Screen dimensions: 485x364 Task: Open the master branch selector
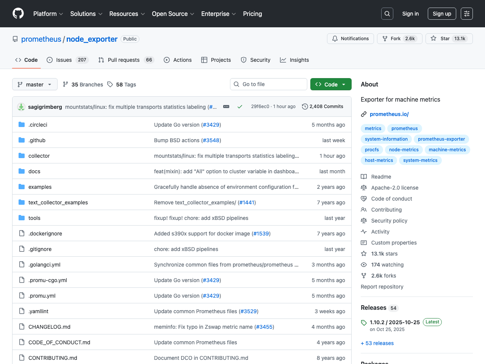(34, 84)
